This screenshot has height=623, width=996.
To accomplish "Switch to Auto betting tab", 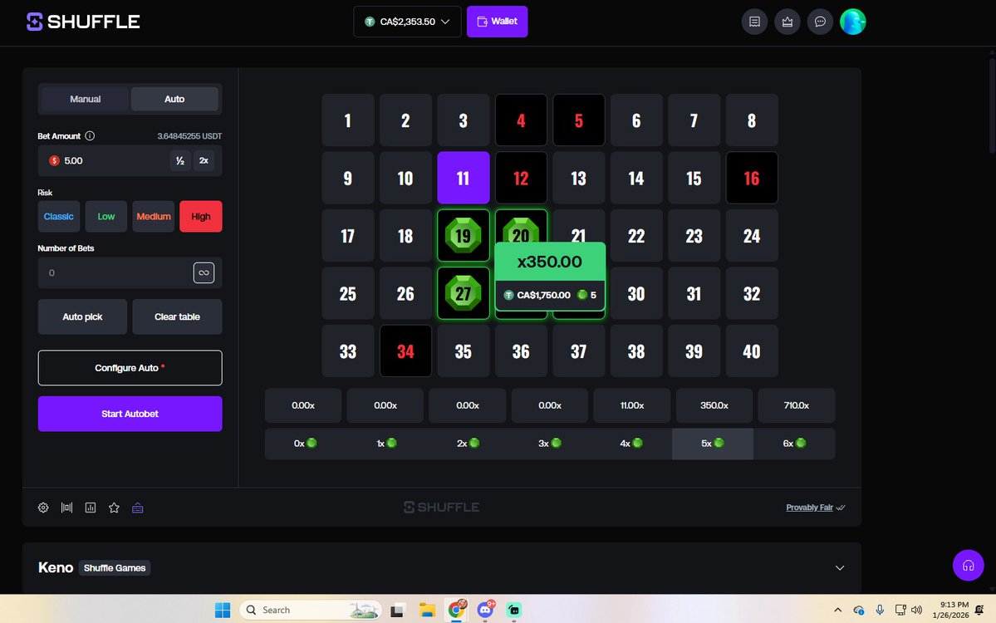I will point(174,99).
